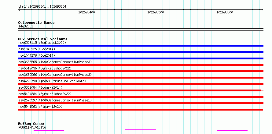272x134 pixels.
Task: Click the esv2670597 (1000GenomesConsortiumPhase1) label
Action: click(55, 100)
